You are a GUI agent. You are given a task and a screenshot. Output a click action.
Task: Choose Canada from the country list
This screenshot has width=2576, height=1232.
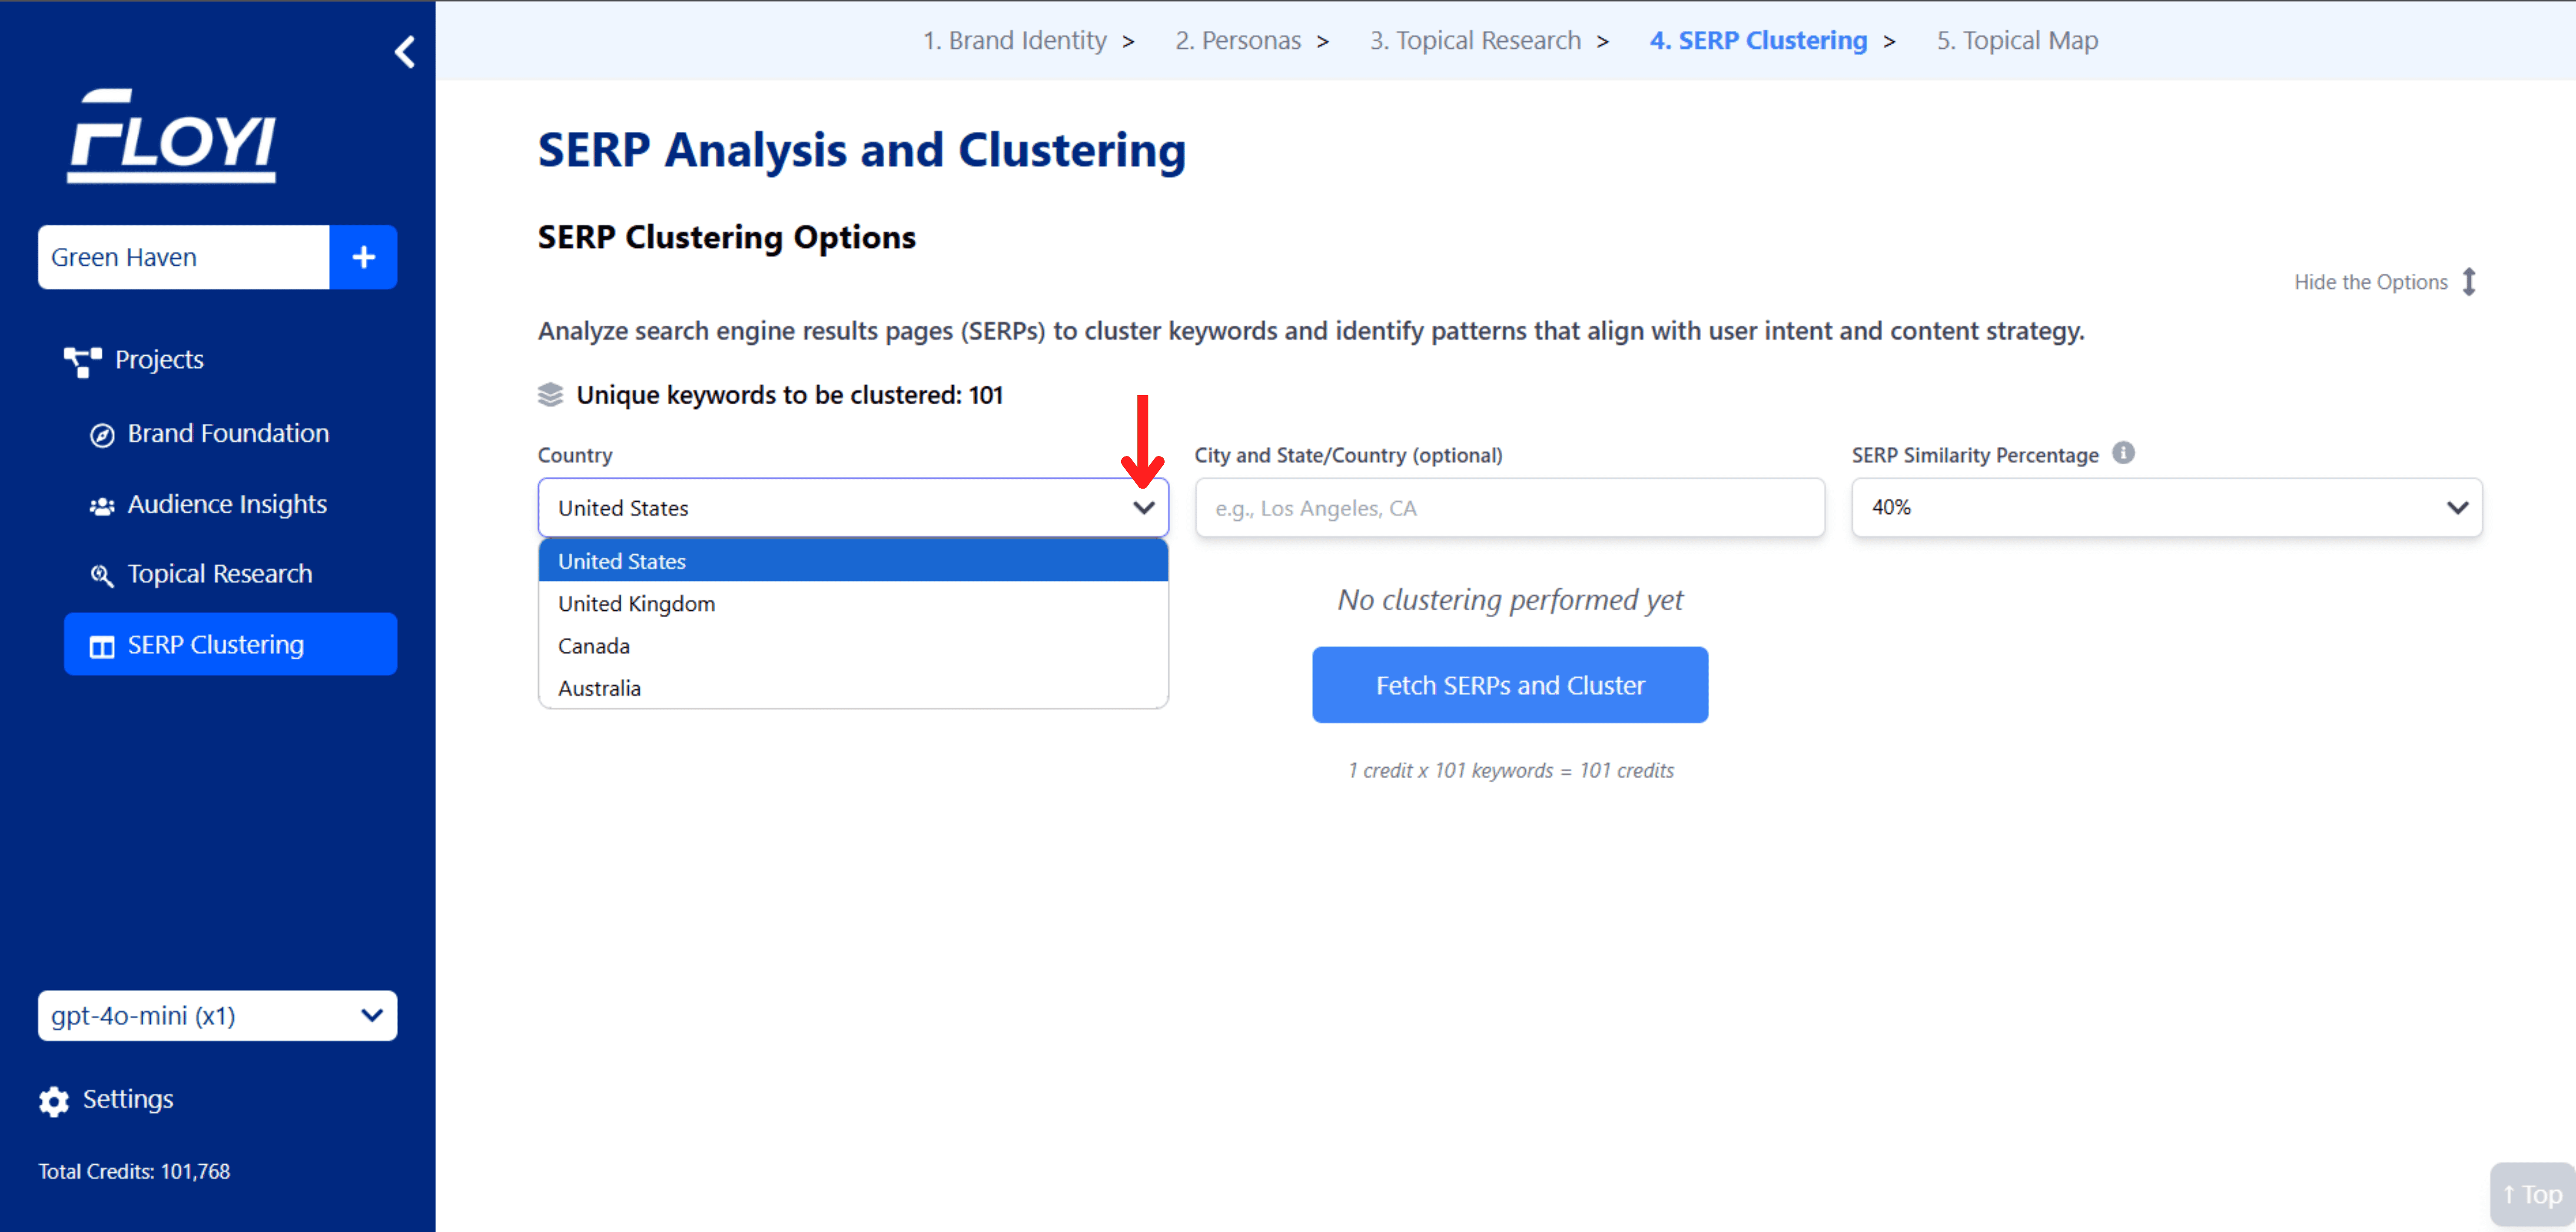click(x=853, y=646)
